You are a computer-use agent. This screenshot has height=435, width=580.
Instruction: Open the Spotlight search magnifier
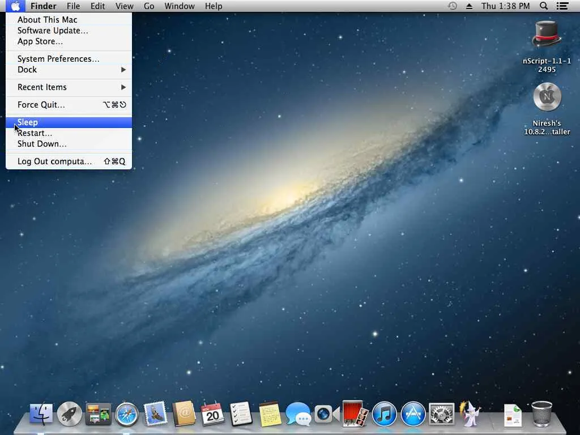click(544, 6)
